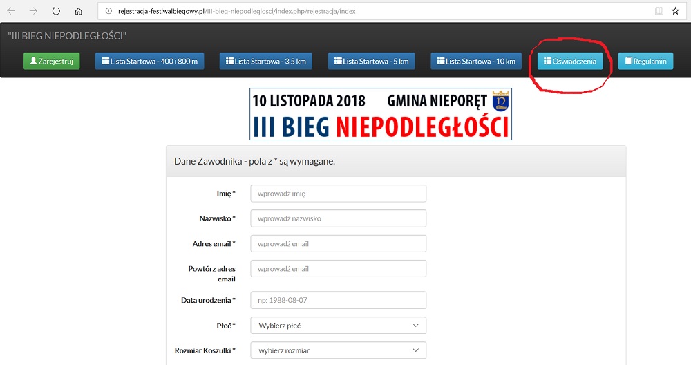This screenshot has width=691, height=365.
Task: Add page to favorites with star icon
Action: pos(675,11)
